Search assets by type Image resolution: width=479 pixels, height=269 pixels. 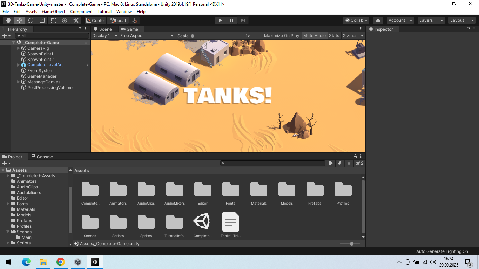coord(330,163)
